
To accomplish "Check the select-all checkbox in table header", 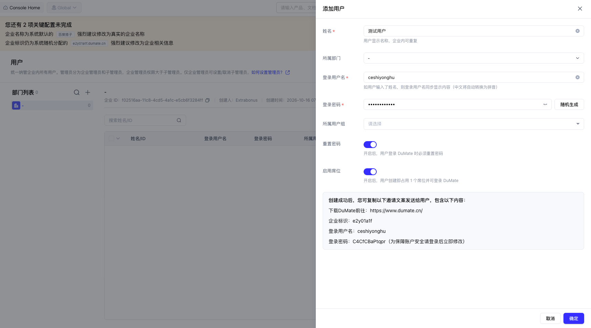I will coord(111,138).
